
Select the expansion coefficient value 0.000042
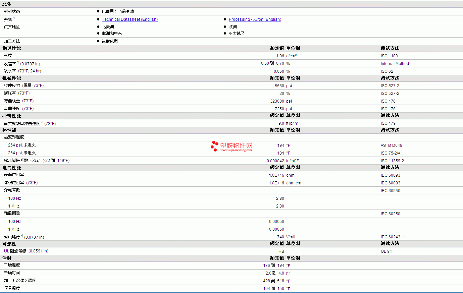[x=275, y=161]
